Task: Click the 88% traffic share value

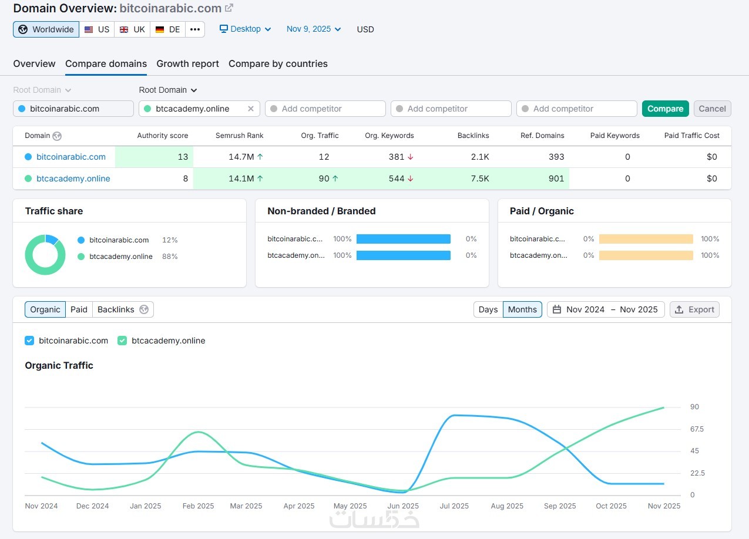Action: (170, 257)
